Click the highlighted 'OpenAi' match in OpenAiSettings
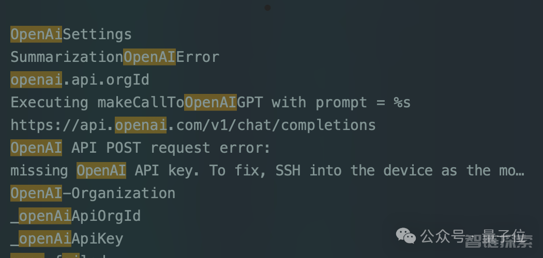The width and height of the screenshot is (543, 258). click(36, 34)
